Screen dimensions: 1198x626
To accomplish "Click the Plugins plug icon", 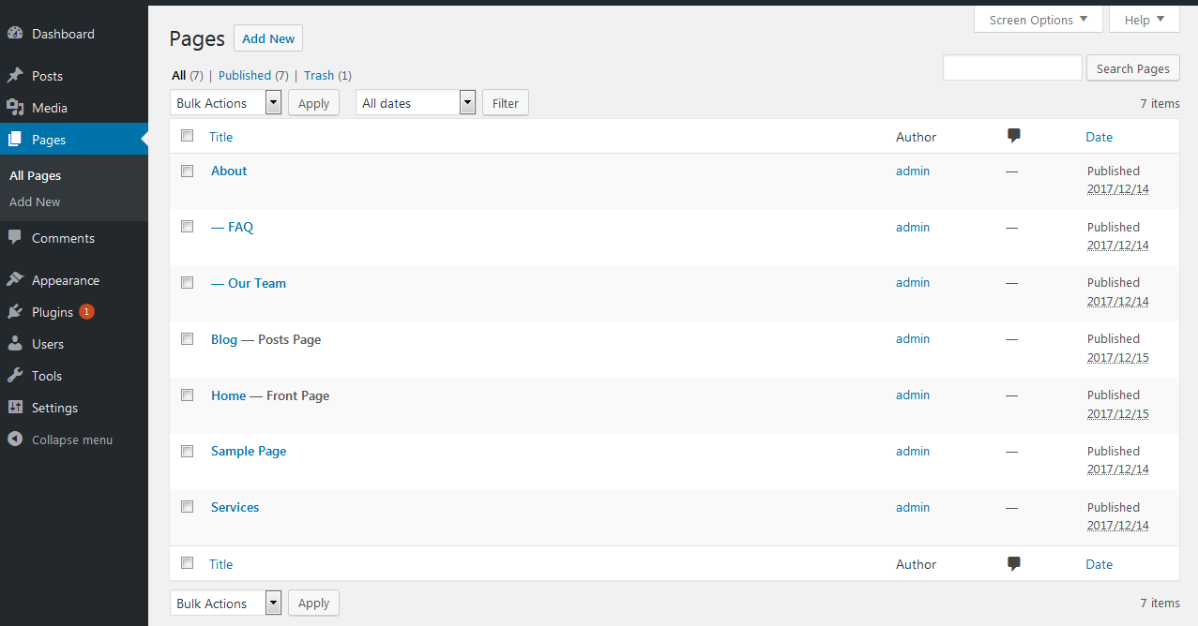I will [15, 312].
